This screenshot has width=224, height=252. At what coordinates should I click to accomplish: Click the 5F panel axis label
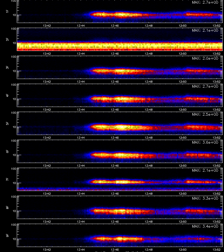click(x=7, y=123)
